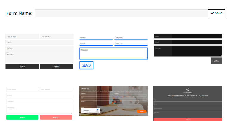This screenshot has height=125, width=235.
Task: Click the reCAPTCHA logo icon
Action: pyautogui.click(x=98, y=110)
